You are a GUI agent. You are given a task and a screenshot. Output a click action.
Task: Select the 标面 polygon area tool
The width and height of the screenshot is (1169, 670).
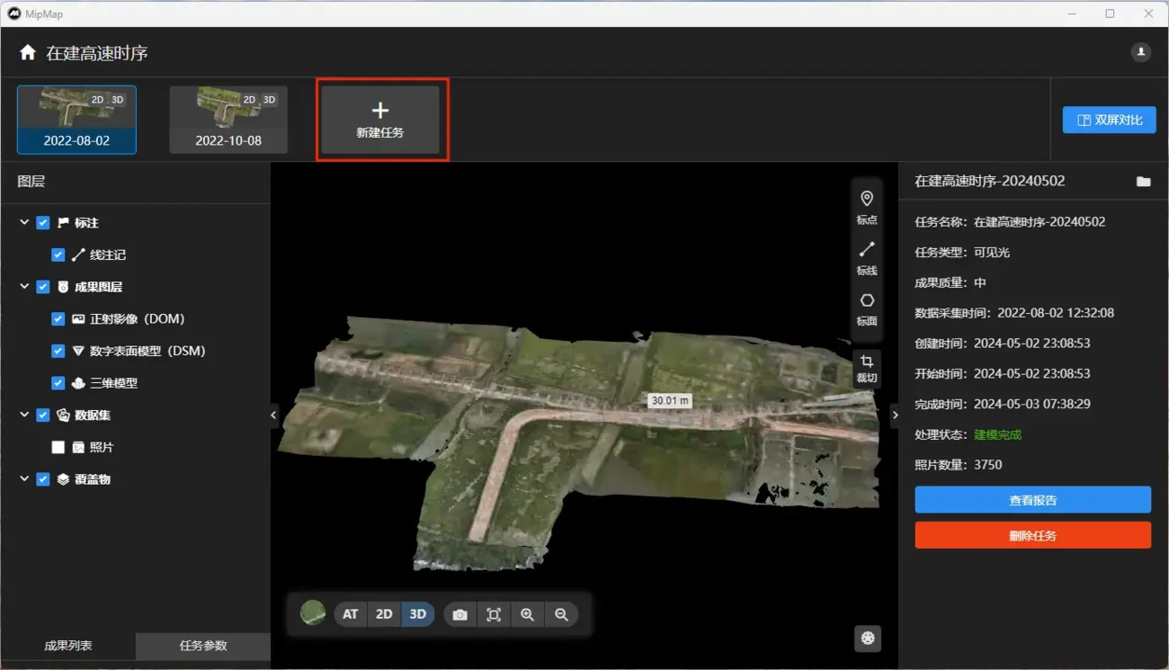pos(867,308)
